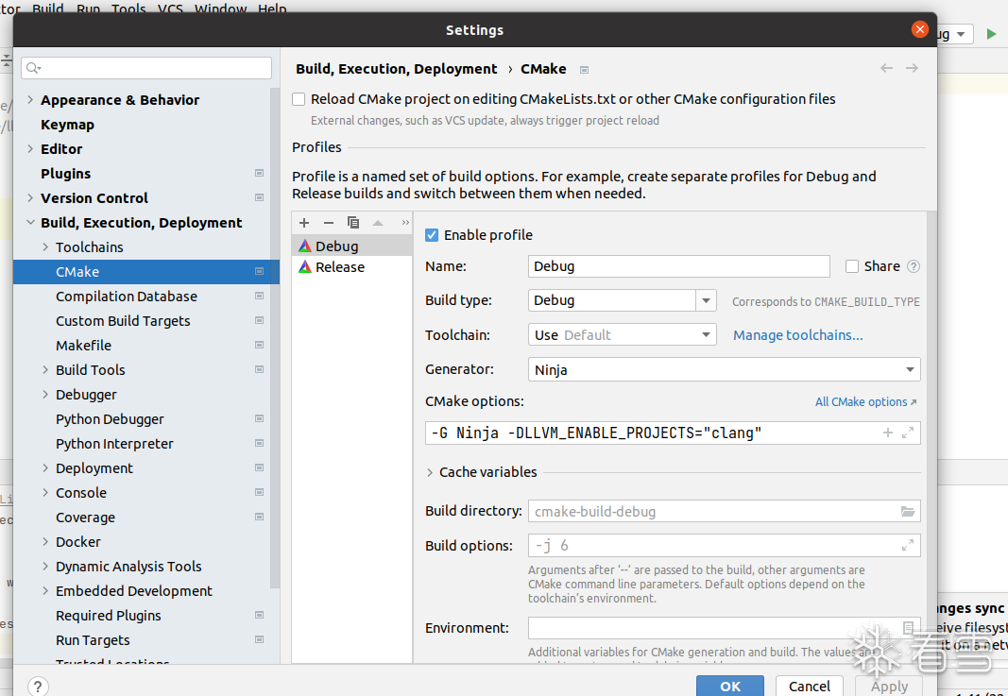Click the Name text field
Screen dimensions: 1008x696
click(678, 266)
